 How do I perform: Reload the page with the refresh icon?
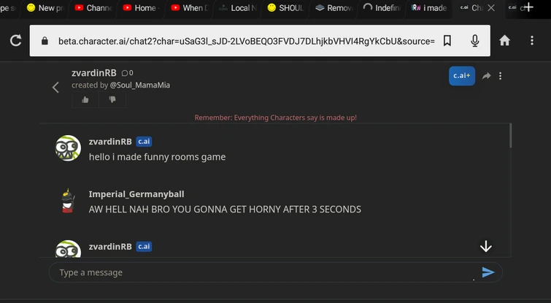(x=16, y=40)
